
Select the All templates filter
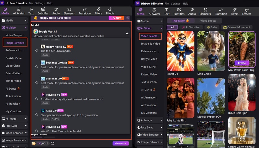[172, 27]
